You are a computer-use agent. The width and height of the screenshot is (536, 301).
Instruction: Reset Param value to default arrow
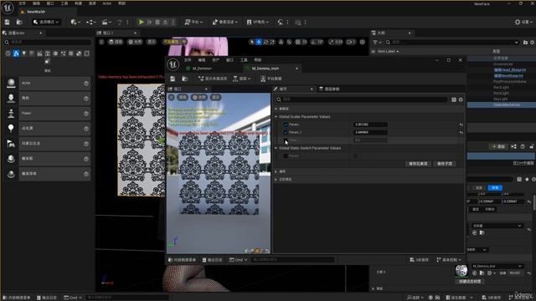[x=461, y=125]
